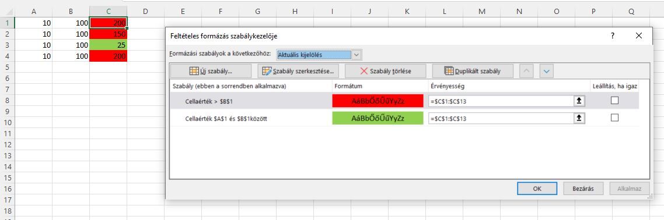The image size is (664, 220).
Task: Click the red format preview swatch
Action: click(378, 101)
